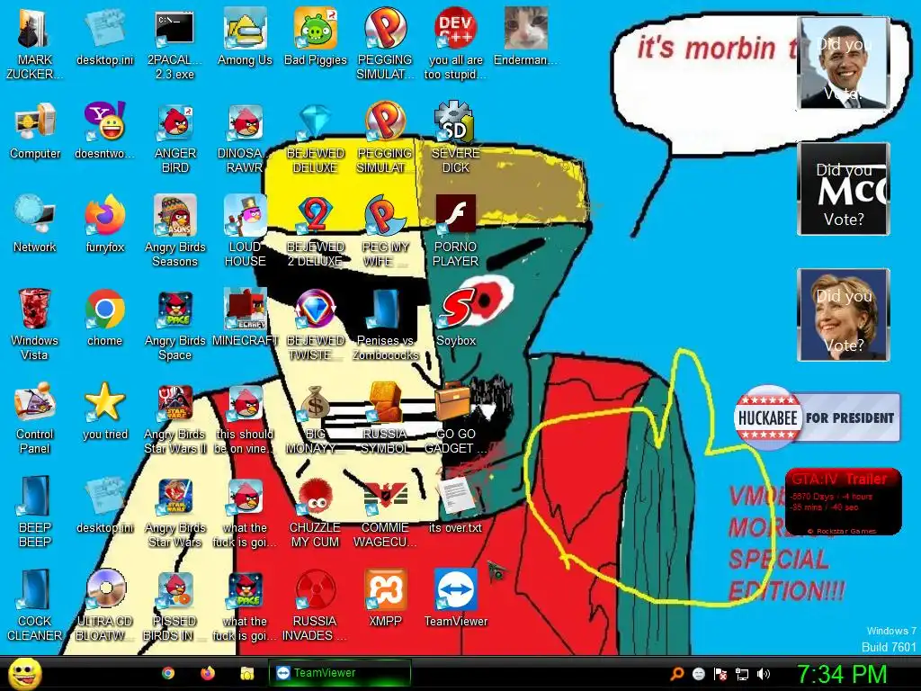Click the Obama 'Did you Vote?' gadget

(x=844, y=63)
